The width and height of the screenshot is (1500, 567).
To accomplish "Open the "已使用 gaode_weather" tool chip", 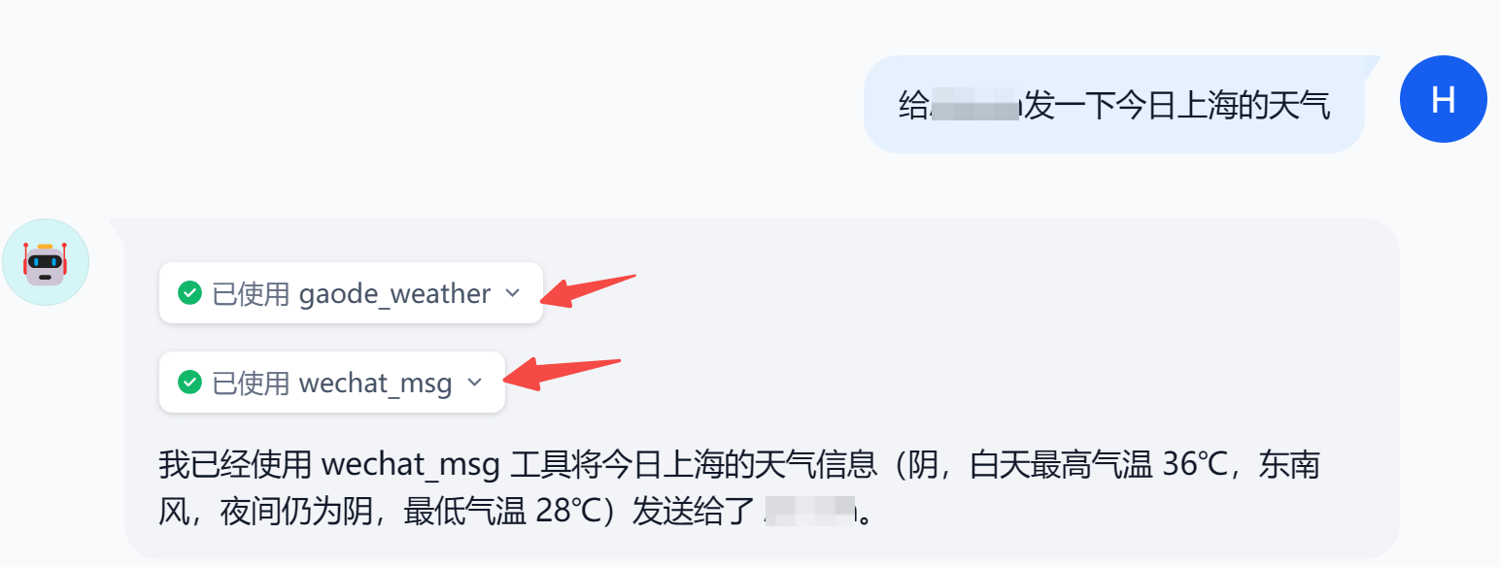I will [351, 293].
